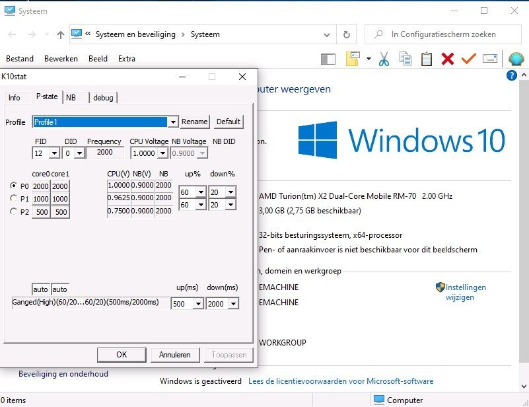Click the shield icon by Instellingen wijzigen
The image size is (529, 407).
[440, 287]
